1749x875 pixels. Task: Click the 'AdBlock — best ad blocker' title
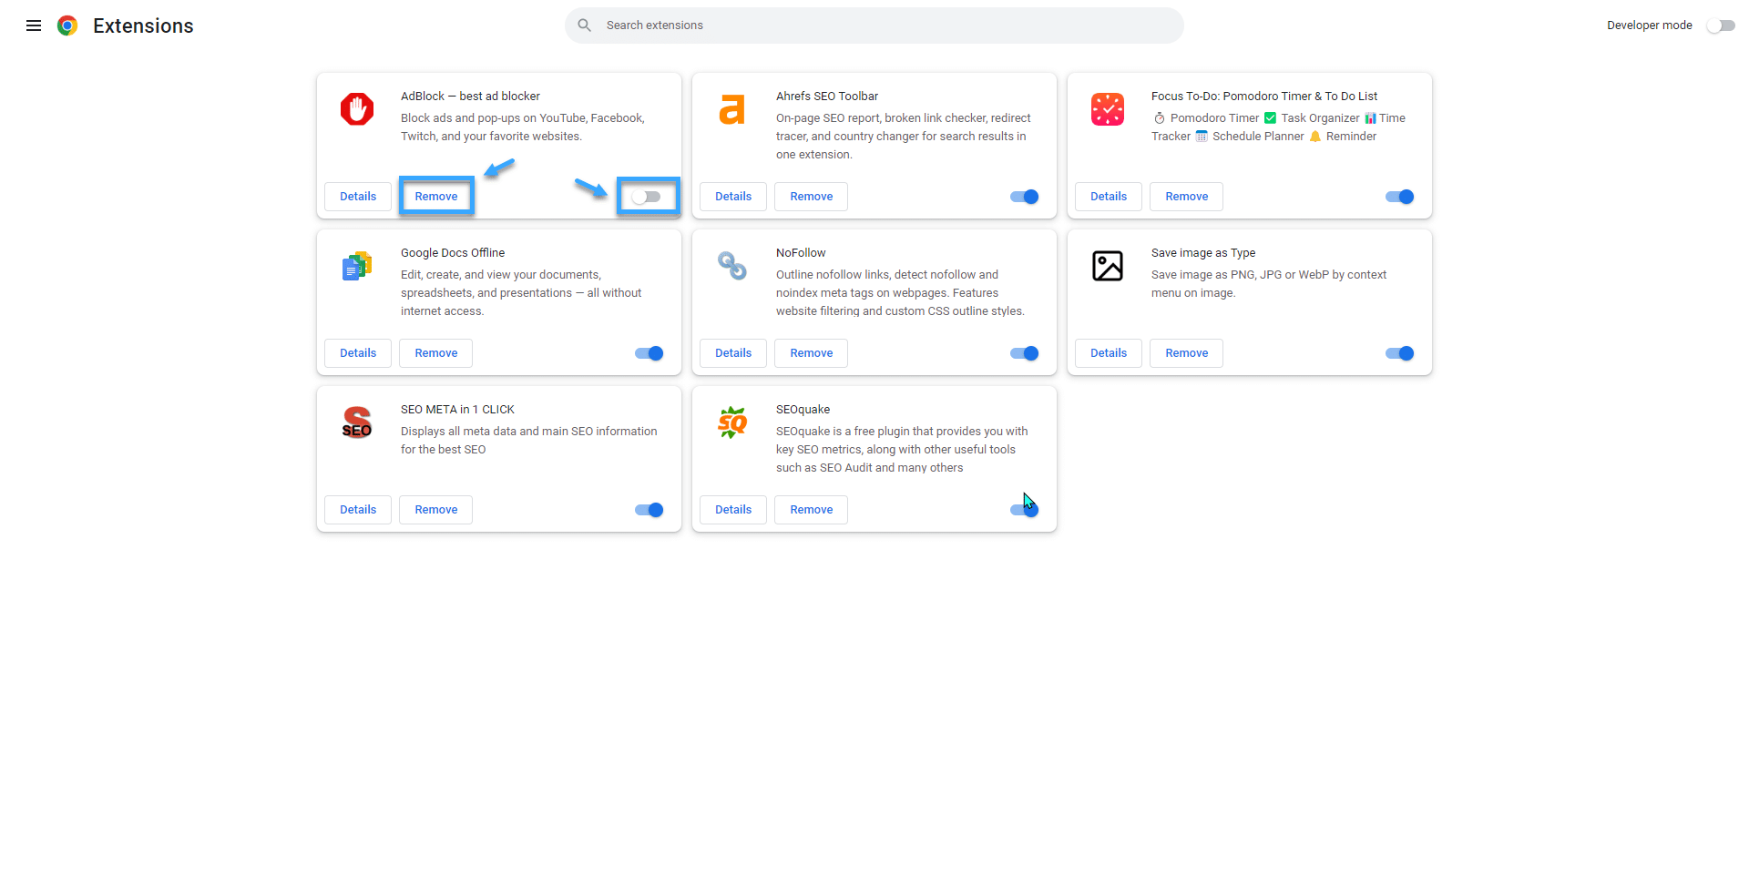[470, 97]
